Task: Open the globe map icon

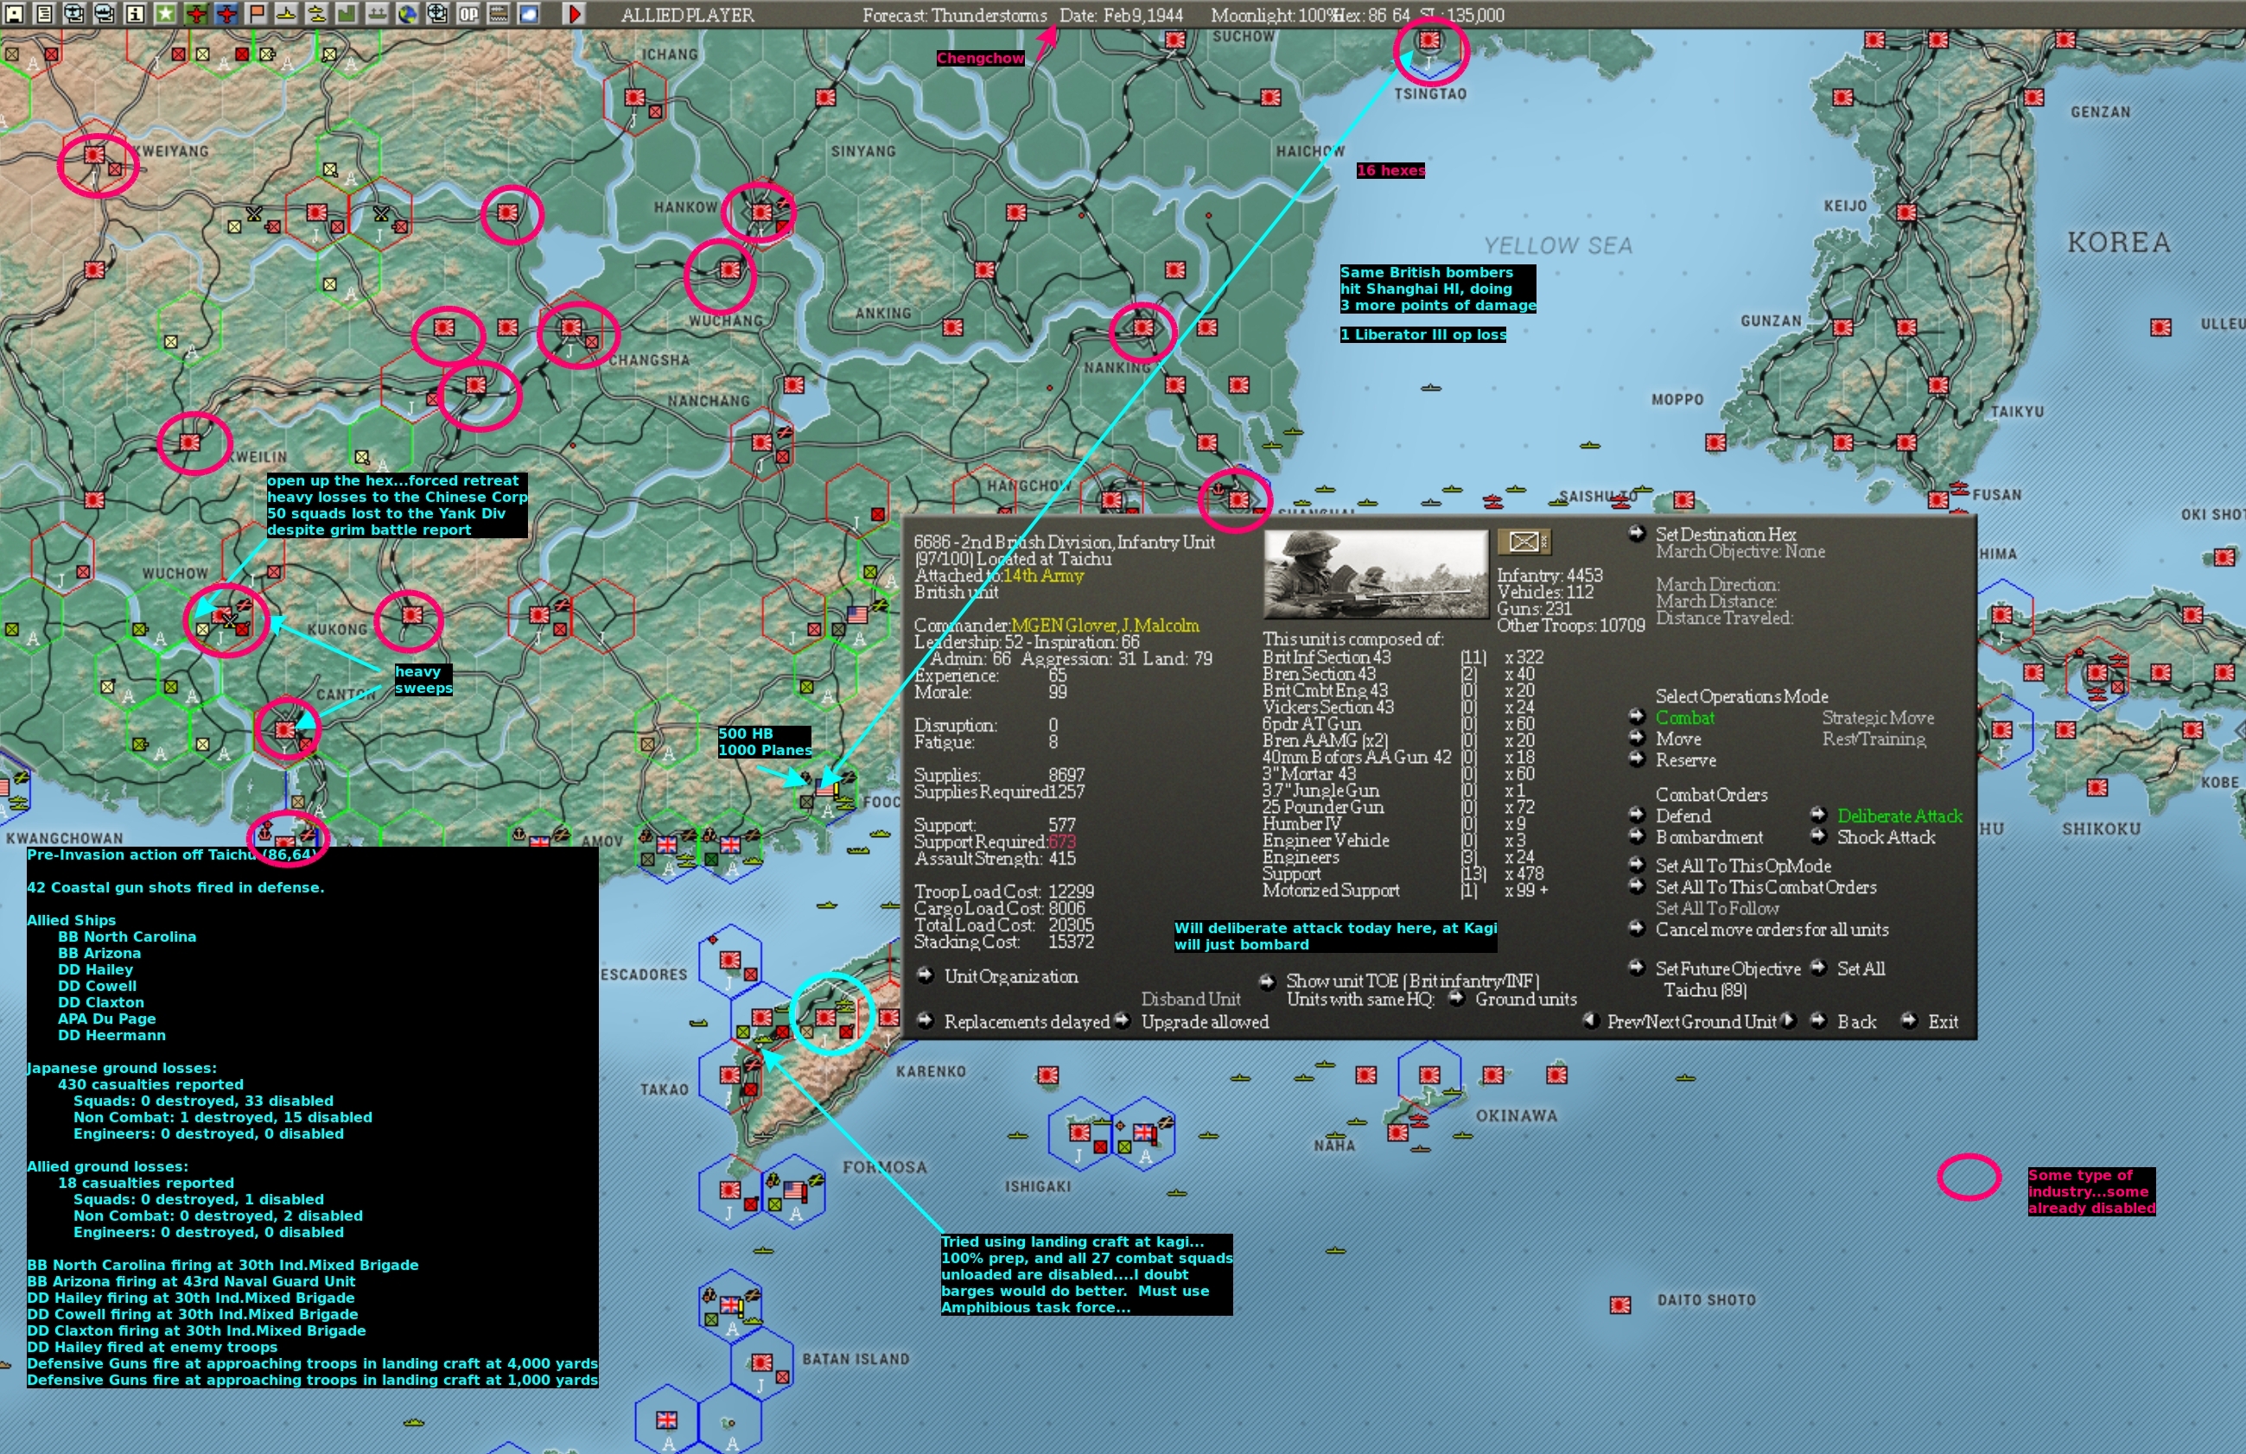Action: coord(407,14)
